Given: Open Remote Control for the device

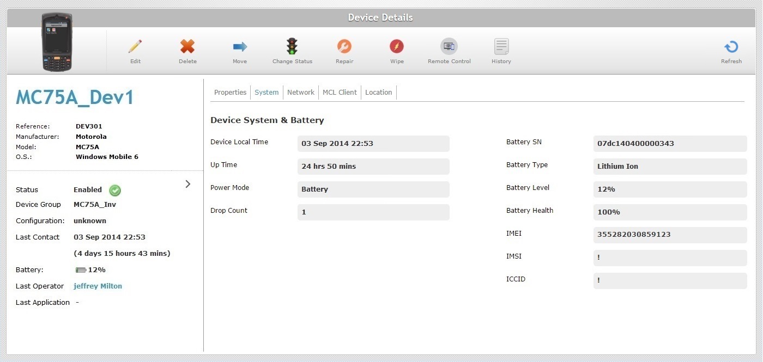Looking at the screenshot, I should pyautogui.click(x=449, y=46).
